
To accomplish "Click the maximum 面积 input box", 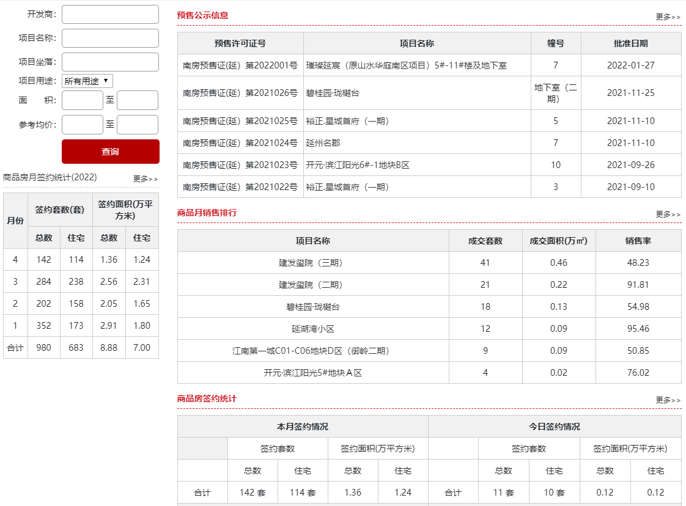I will point(137,100).
